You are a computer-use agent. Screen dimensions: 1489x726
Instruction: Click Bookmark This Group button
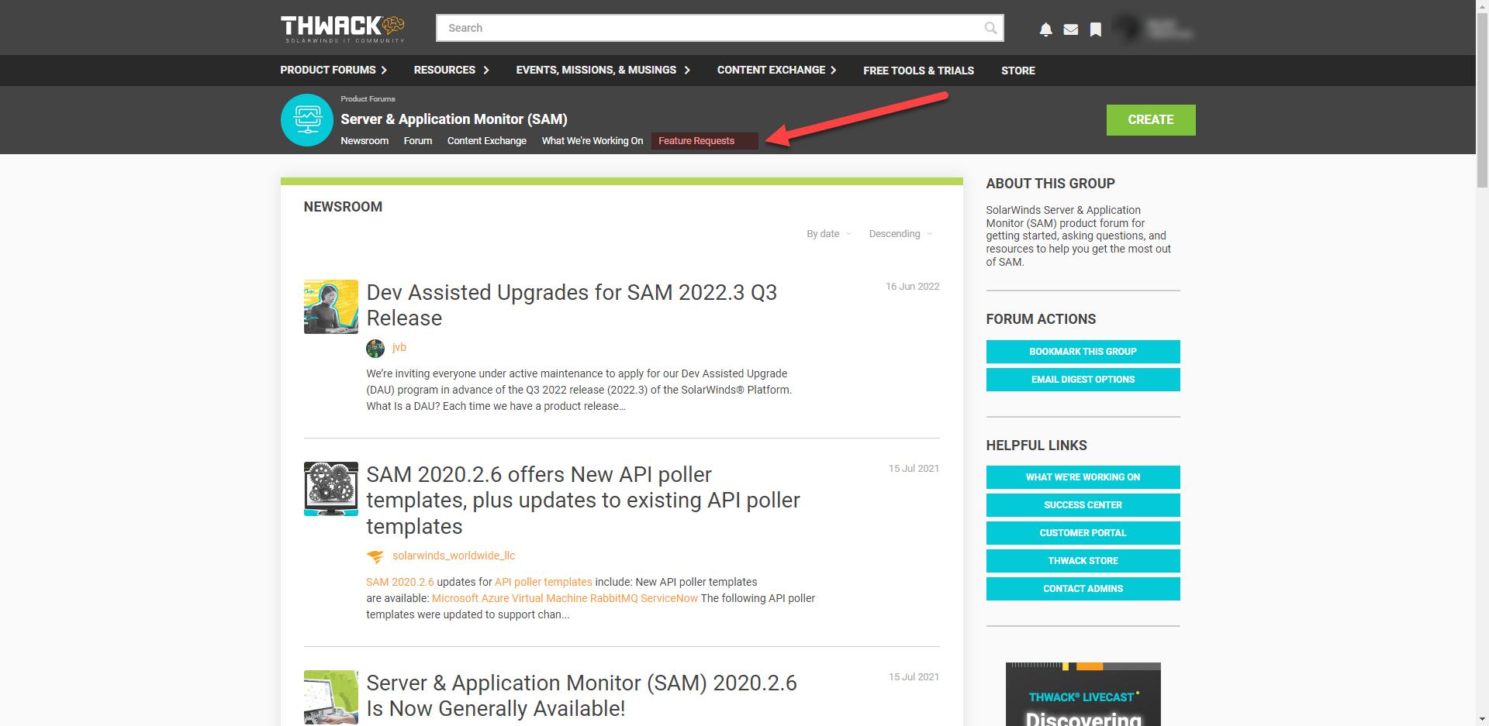(x=1083, y=352)
